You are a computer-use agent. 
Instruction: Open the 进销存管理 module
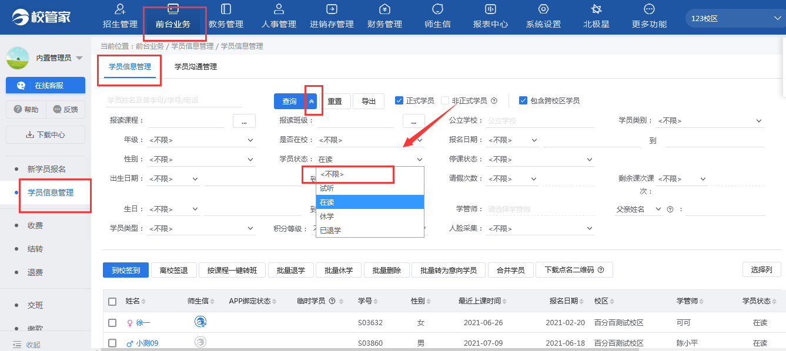coord(332,16)
